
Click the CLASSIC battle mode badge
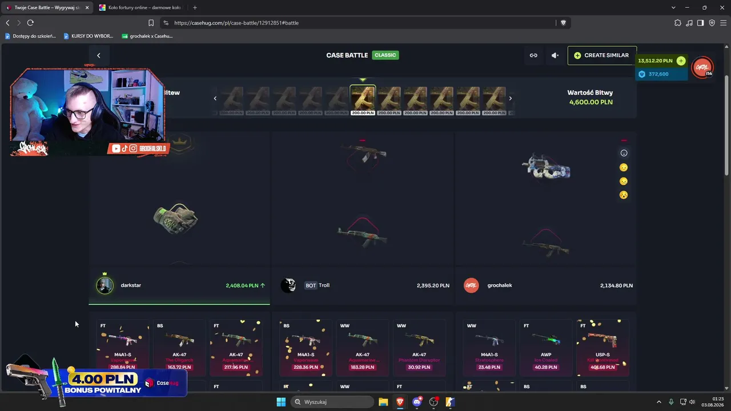[385, 55]
